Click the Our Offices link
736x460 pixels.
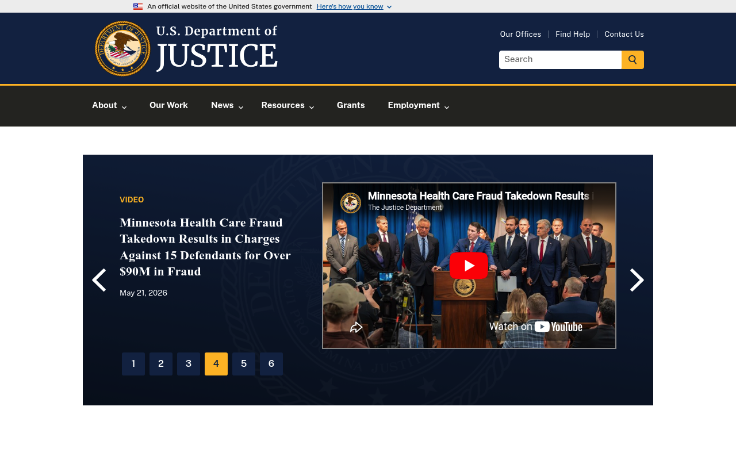pyautogui.click(x=520, y=34)
